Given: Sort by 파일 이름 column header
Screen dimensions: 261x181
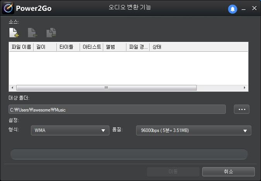Looking at the screenshot, I should click(21, 47).
